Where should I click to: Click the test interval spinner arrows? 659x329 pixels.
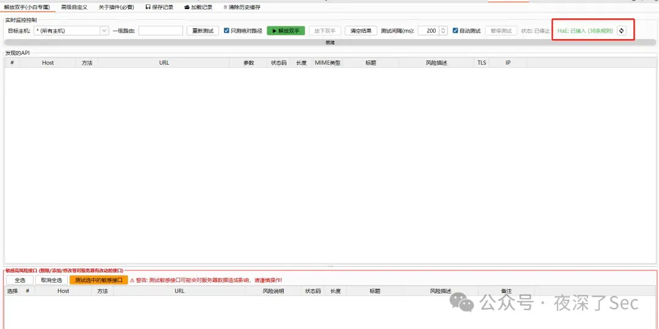pyautogui.click(x=443, y=31)
